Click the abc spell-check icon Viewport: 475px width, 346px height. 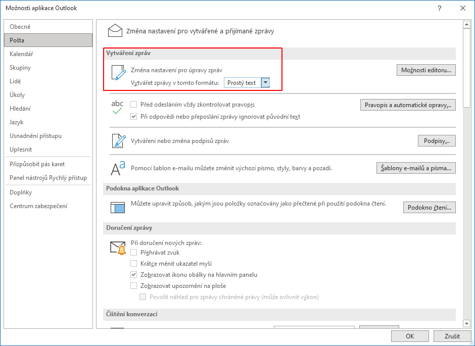[117, 107]
